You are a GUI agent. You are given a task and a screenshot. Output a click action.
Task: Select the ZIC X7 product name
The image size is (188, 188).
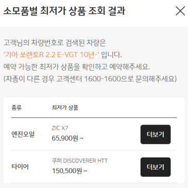coord(60,128)
